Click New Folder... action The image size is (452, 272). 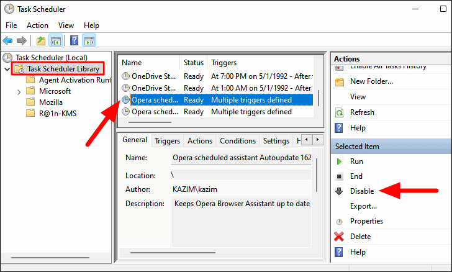point(371,81)
